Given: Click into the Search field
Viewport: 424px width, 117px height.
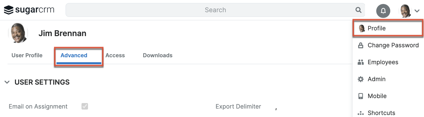Looking at the screenshot, I should point(215,10).
